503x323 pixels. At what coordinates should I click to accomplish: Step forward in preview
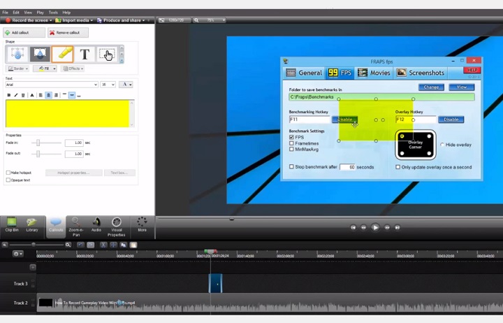click(x=387, y=227)
